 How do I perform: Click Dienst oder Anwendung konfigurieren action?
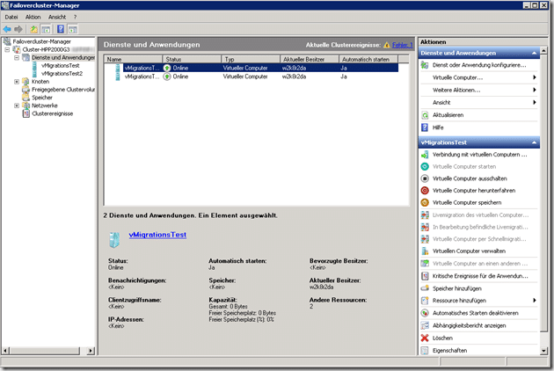pyautogui.click(x=479, y=65)
